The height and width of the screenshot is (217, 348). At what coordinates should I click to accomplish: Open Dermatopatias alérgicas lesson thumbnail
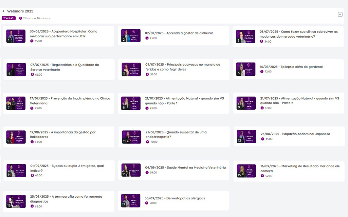tap(131, 201)
